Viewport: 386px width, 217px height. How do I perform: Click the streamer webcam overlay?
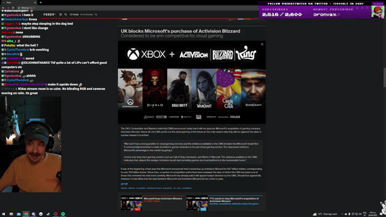31,144
